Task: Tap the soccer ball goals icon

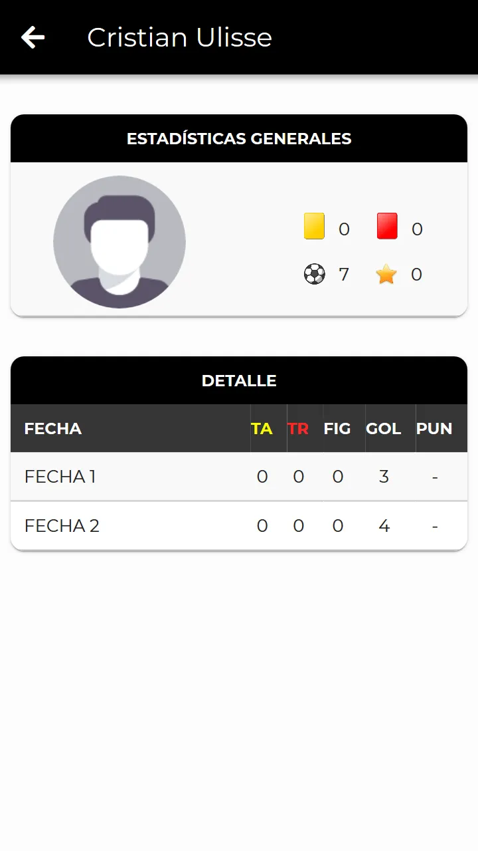Action: [x=315, y=274]
